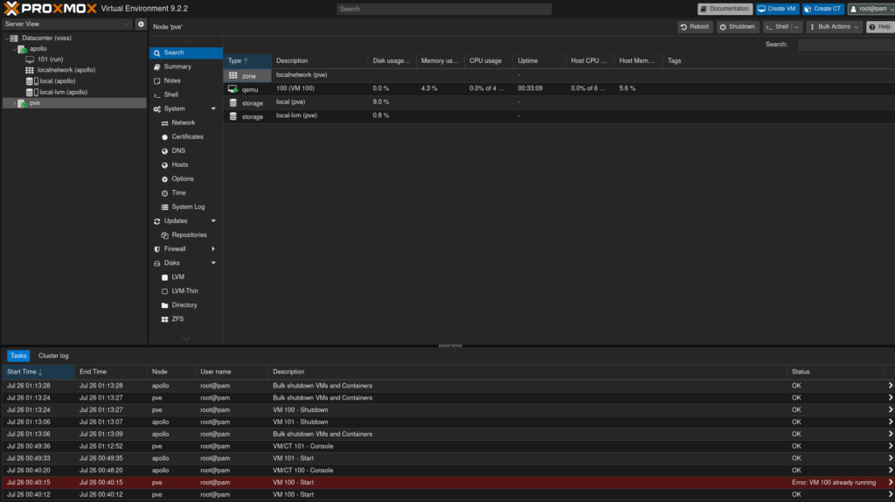Open the ZFS panel

tap(186, 318)
